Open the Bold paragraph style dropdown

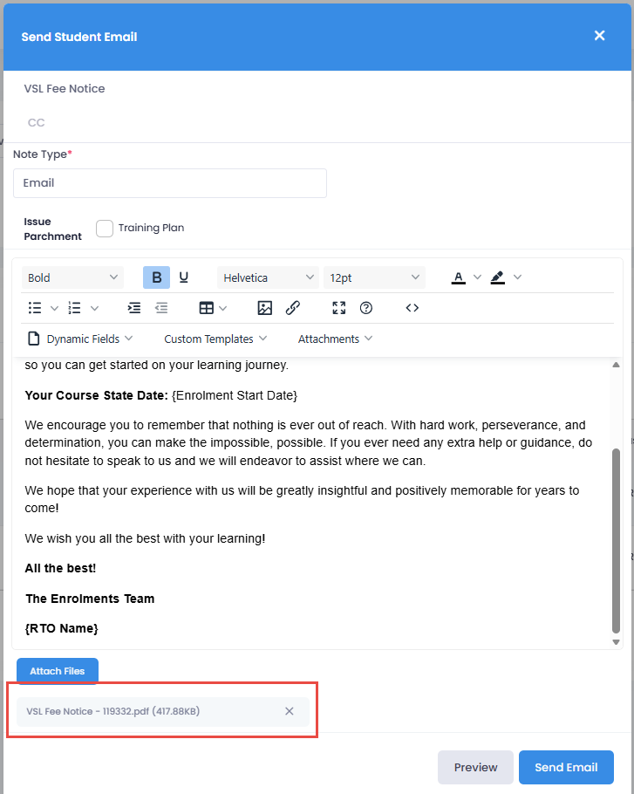coord(73,277)
